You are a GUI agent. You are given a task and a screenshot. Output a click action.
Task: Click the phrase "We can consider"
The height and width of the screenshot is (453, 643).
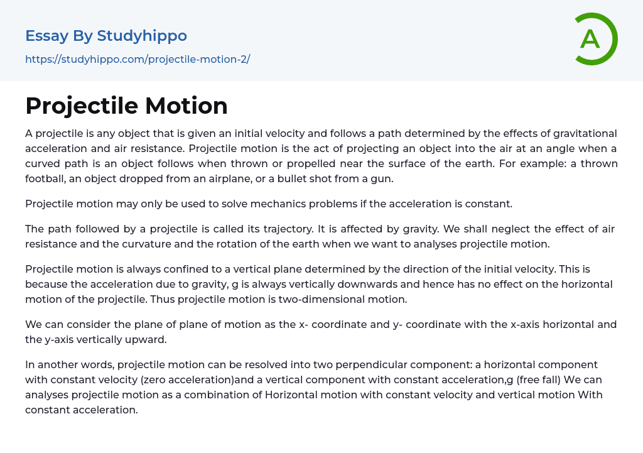click(x=66, y=324)
